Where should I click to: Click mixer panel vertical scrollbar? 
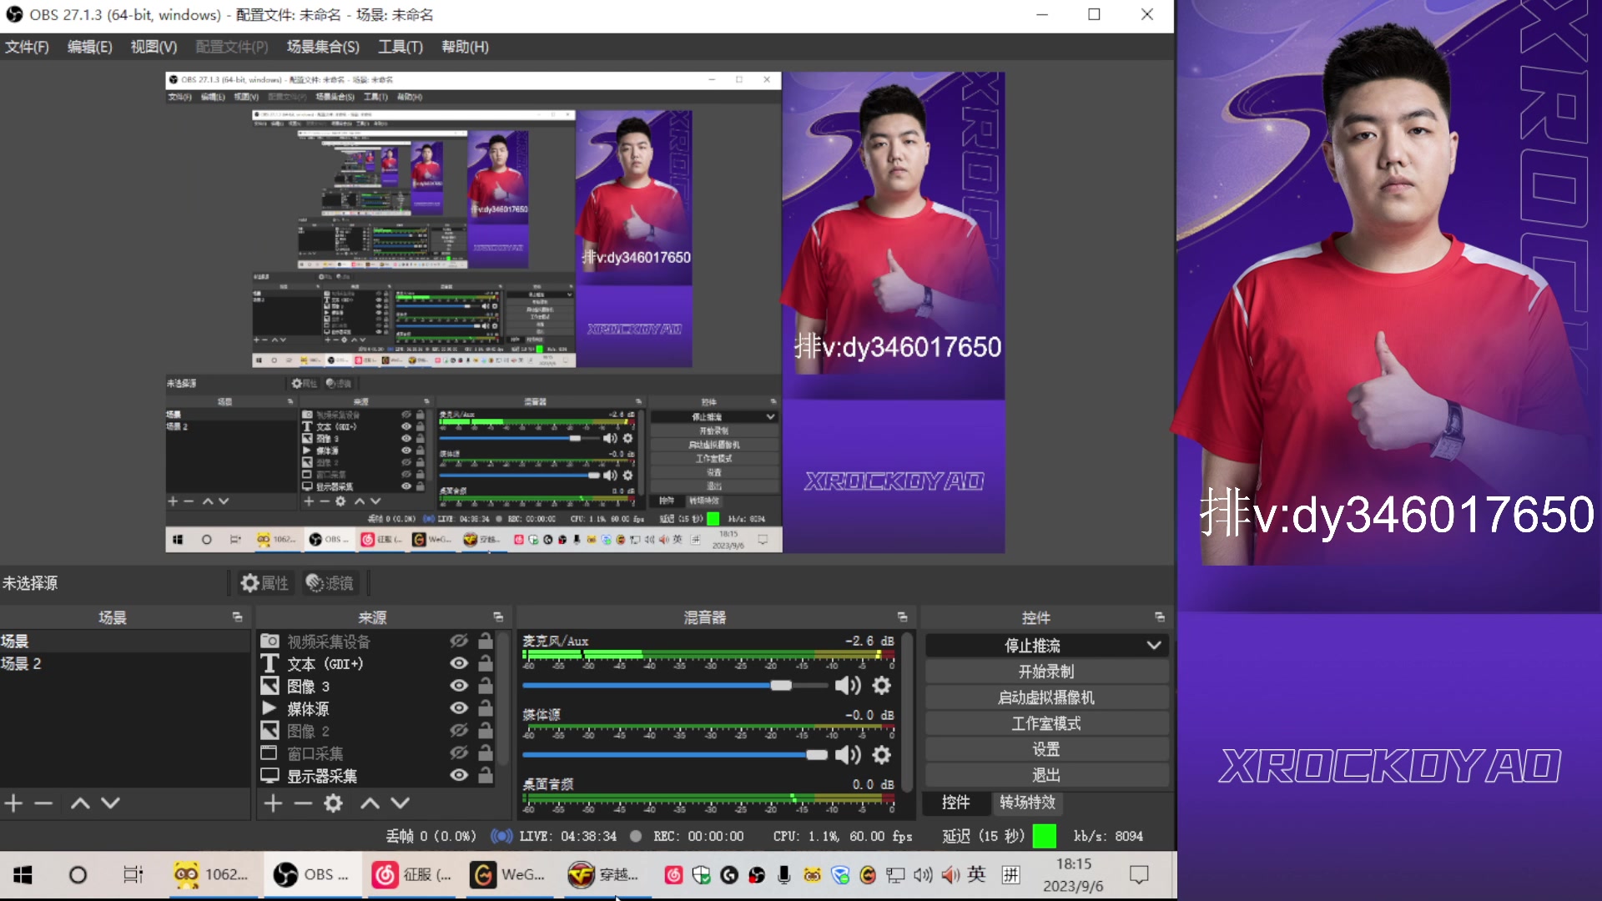coord(907,713)
